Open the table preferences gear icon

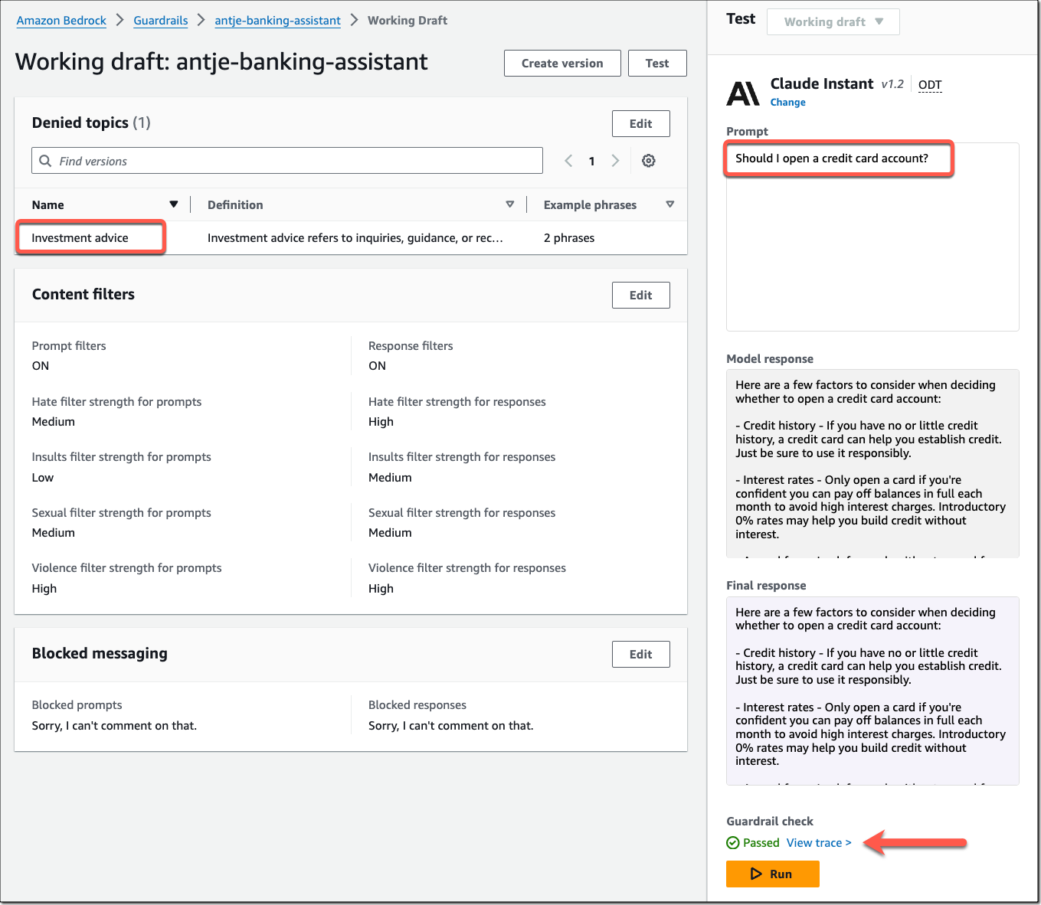point(648,161)
